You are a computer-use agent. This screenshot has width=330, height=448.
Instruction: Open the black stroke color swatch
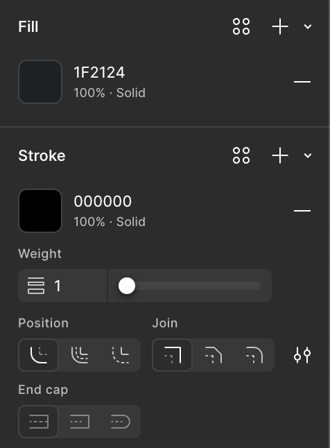point(40,211)
